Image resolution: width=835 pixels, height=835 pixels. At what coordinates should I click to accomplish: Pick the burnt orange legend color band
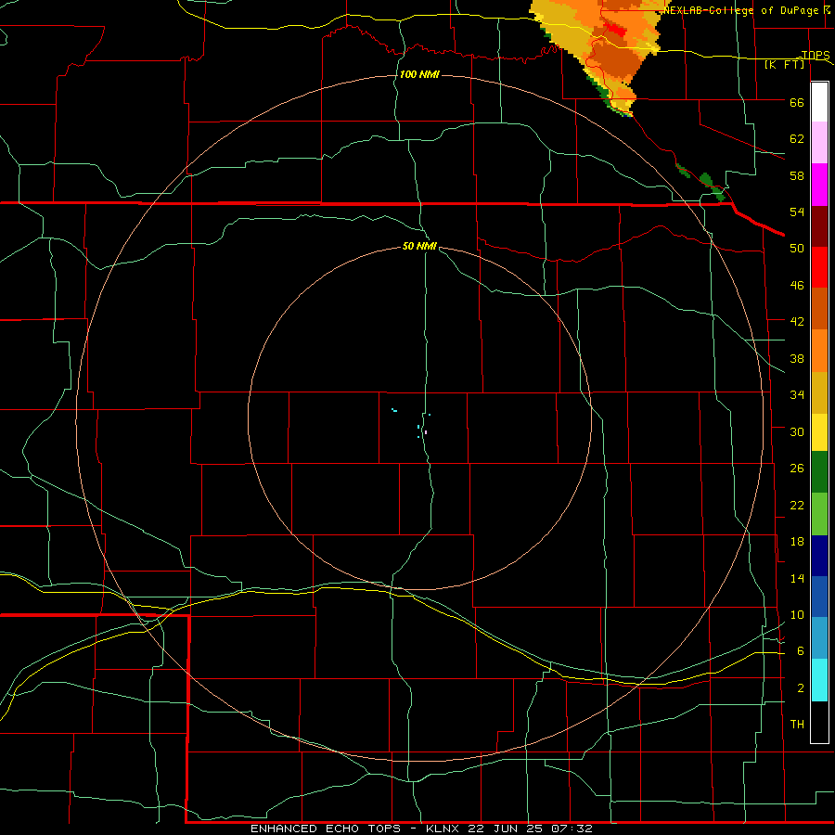[819, 308]
